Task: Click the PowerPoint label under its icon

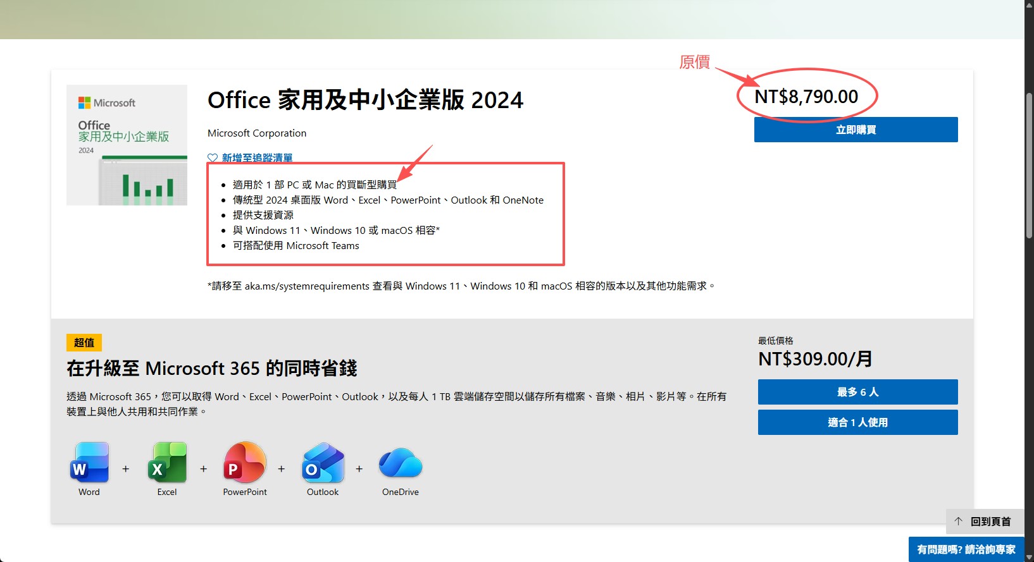Action: coord(245,492)
